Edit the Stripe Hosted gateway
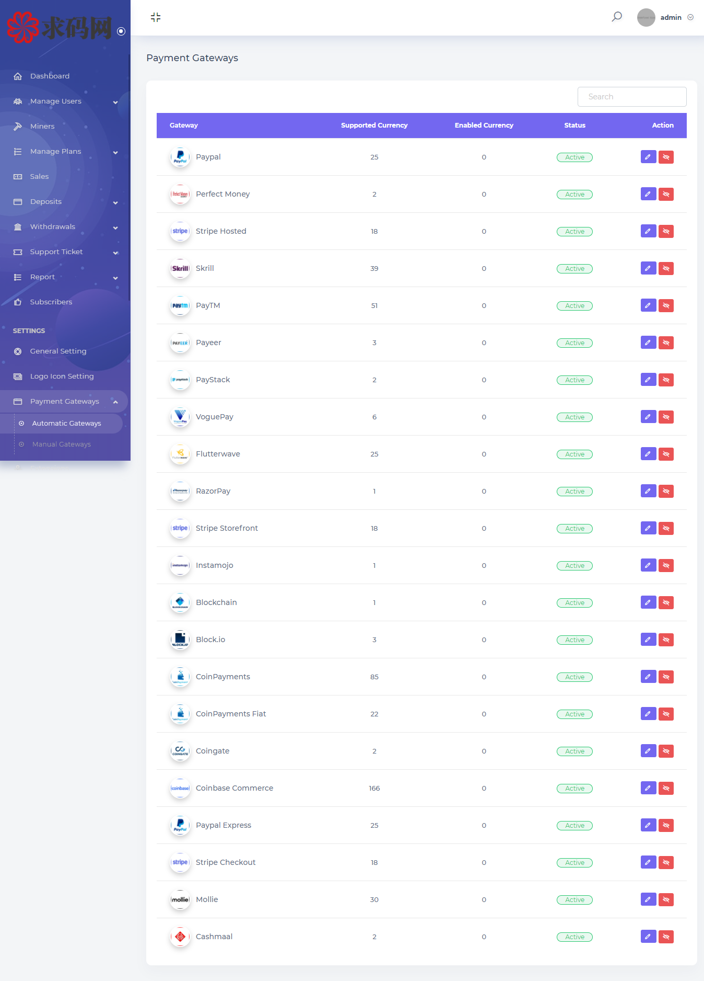The width and height of the screenshot is (704, 981). click(x=648, y=231)
